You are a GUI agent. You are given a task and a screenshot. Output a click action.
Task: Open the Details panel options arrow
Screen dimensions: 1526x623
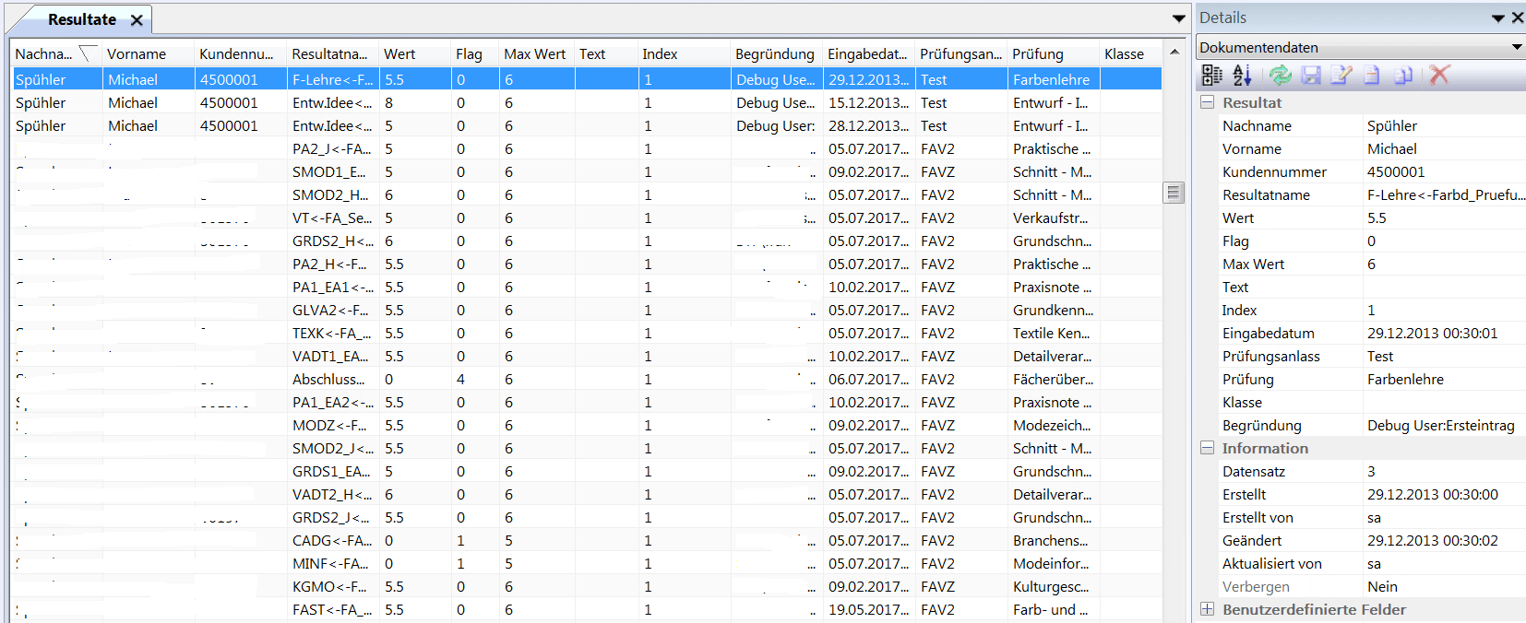(x=1497, y=18)
